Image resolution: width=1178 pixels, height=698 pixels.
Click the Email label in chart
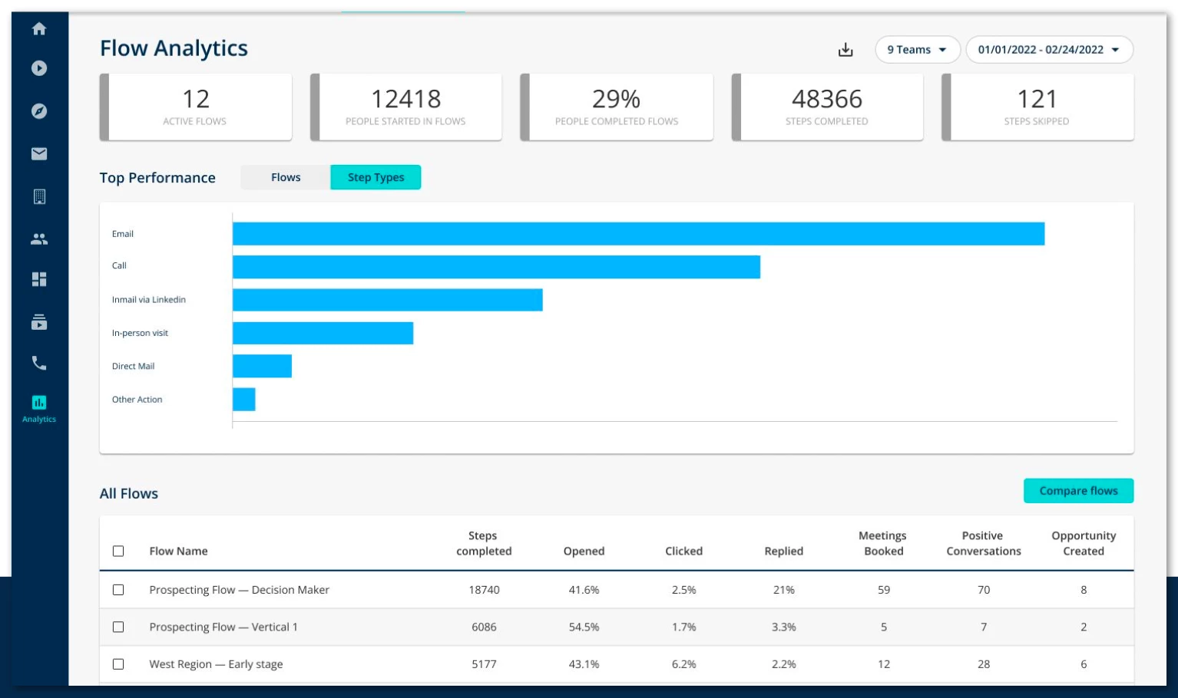tap(123, 234)
